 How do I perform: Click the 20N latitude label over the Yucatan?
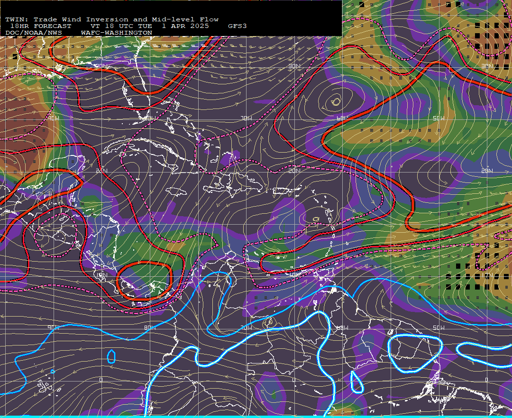102,171
